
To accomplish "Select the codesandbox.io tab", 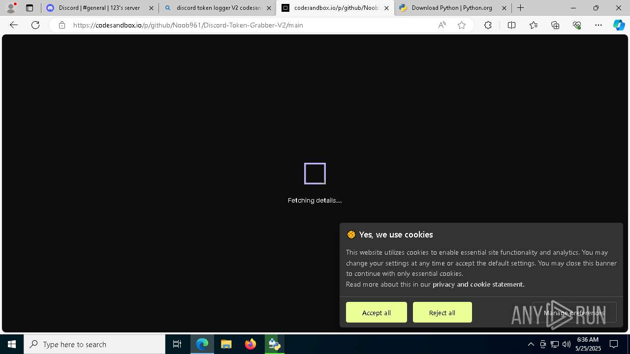I will coord(335,8).
